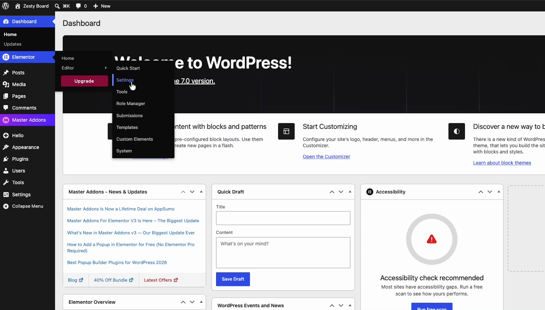Click the Plugins plug icon

coord(6,159)
